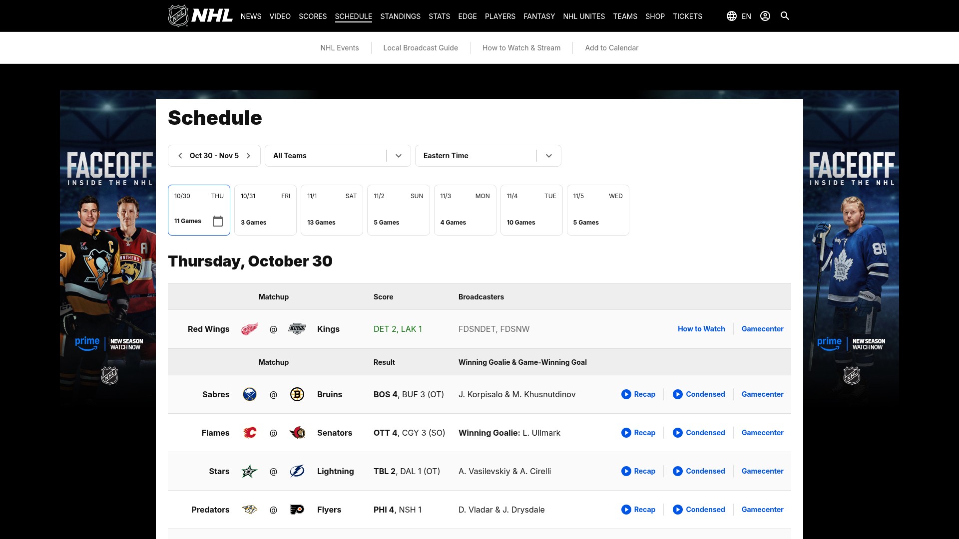
Task: Open the language globe icon
Action: (732, 16)
